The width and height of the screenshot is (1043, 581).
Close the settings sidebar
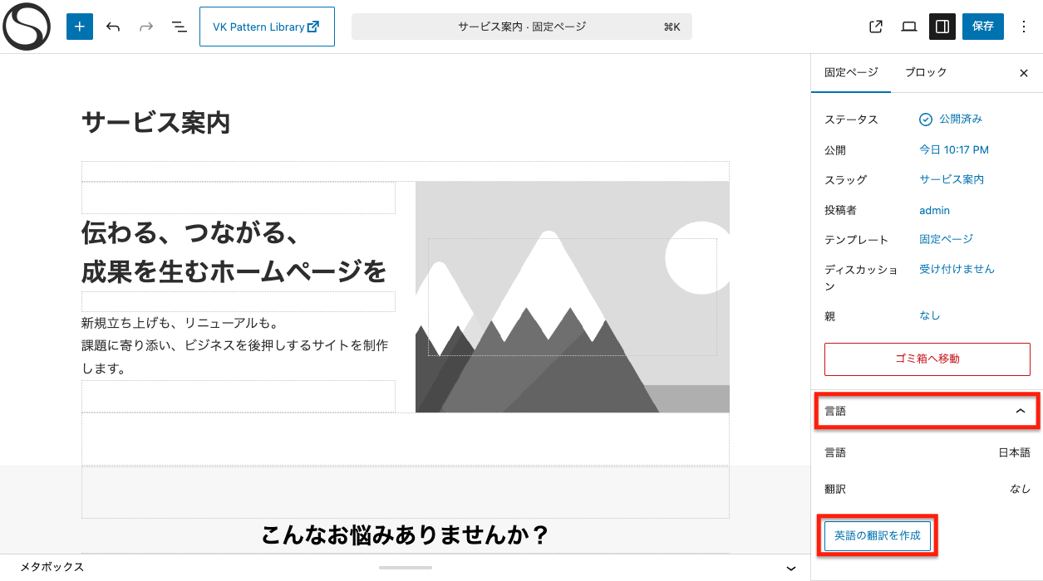pyautogui.click(x=1024, y=73)
